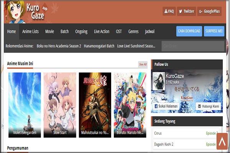Click the Rekomendasi Anime label
Viewport: 230px width, 153px height.
click(x=20, y=46)
